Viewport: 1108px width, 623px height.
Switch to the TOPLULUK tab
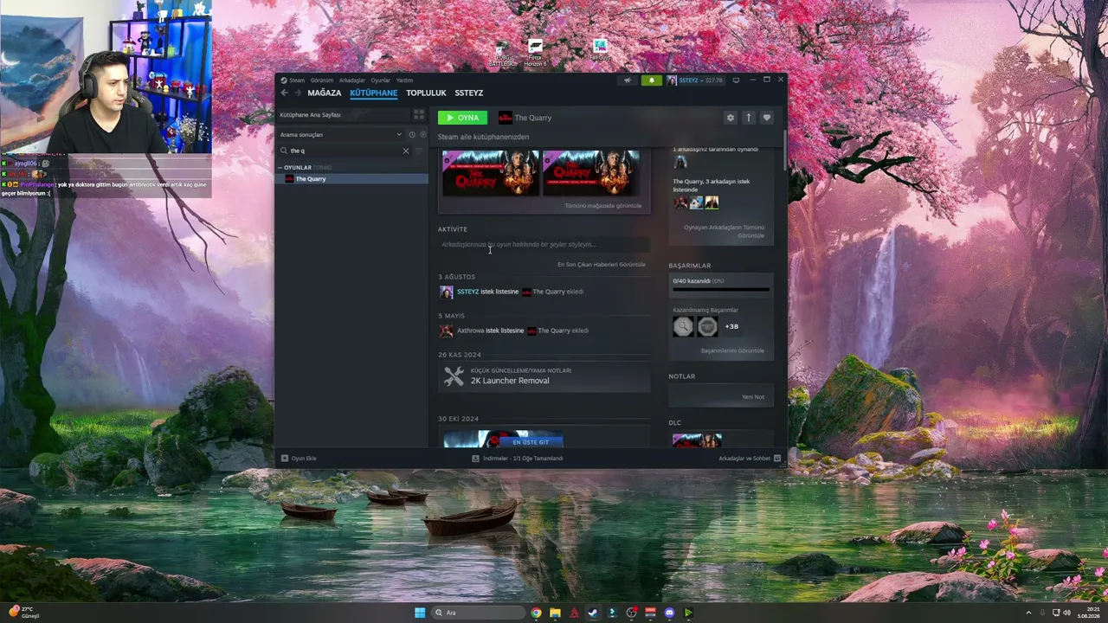pyautogui.click(x=426, y=93)
